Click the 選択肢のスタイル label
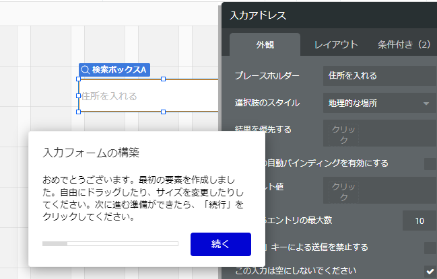 tap(267, 103)
